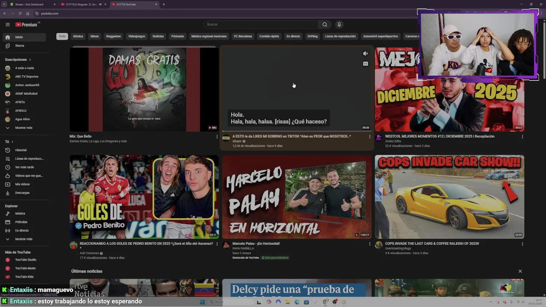Open the YouTube hamburger guide menu

pos(7,25)
